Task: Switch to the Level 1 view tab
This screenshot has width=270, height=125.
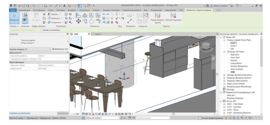Action: pos(98,34)
